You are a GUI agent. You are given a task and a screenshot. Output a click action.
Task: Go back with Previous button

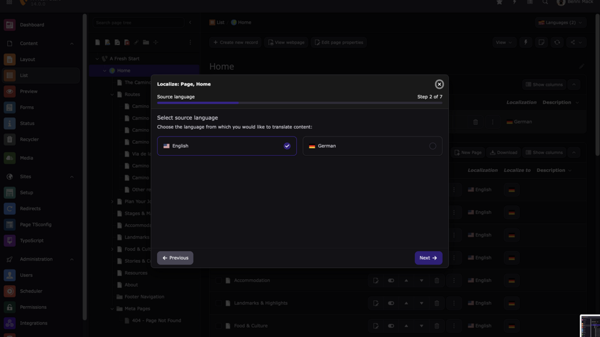175,258
